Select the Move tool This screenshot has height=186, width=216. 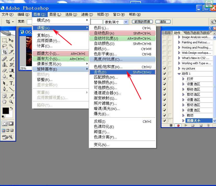[11, 40]
